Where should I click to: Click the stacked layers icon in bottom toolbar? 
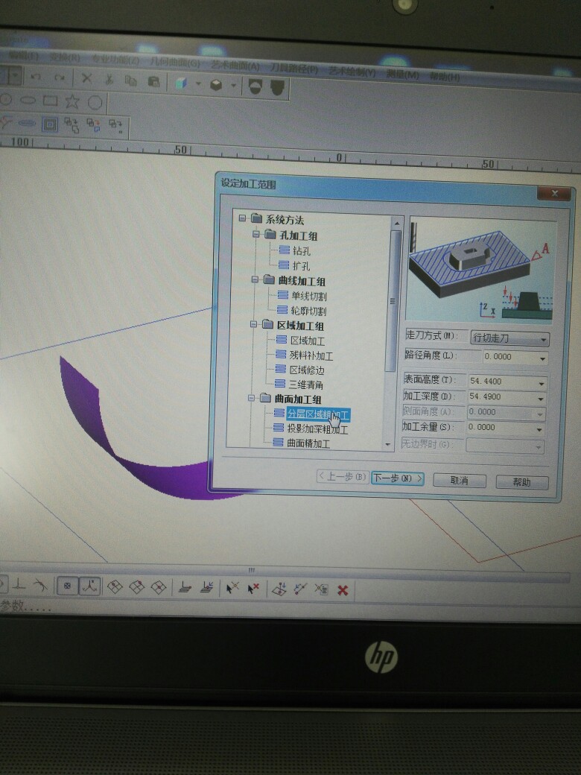(x=185, y=588)
